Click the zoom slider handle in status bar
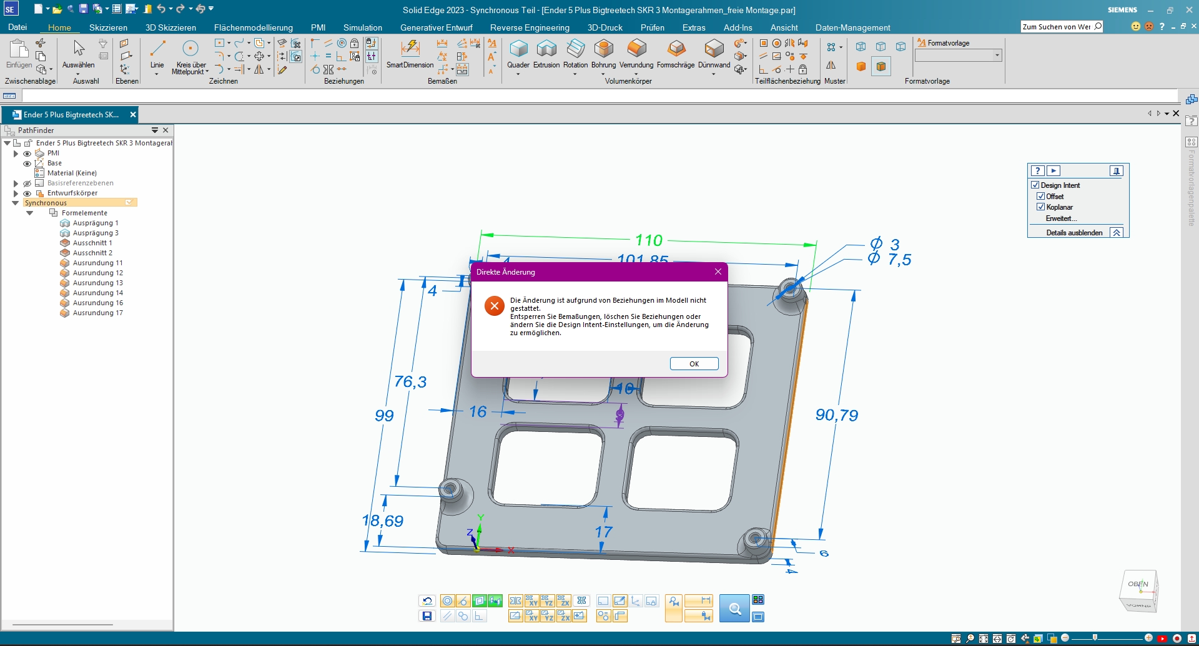Viewport: 1199px width, 646px height. tap(1095, 638)
